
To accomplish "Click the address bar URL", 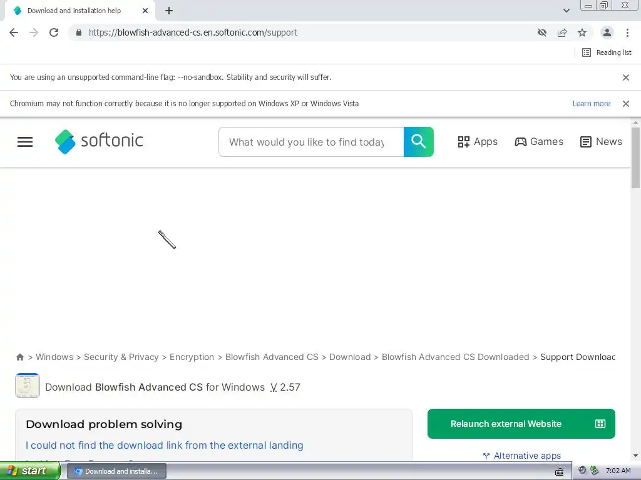I will tap(193, 32).
